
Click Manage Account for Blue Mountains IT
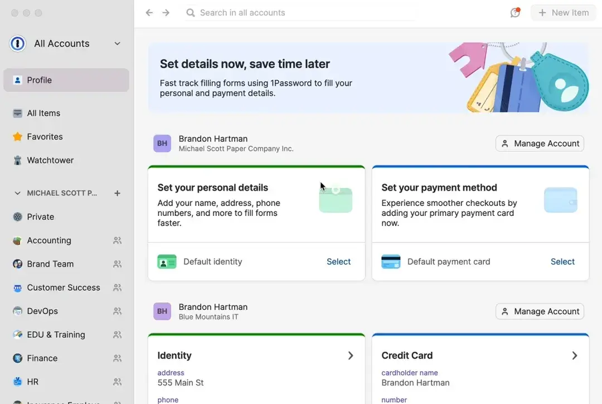tap(540, 311)
